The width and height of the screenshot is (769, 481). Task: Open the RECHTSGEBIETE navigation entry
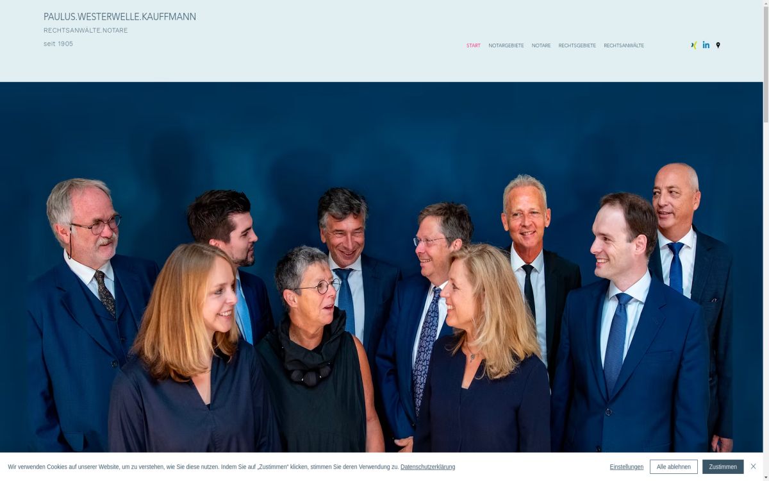pos(577,46)
